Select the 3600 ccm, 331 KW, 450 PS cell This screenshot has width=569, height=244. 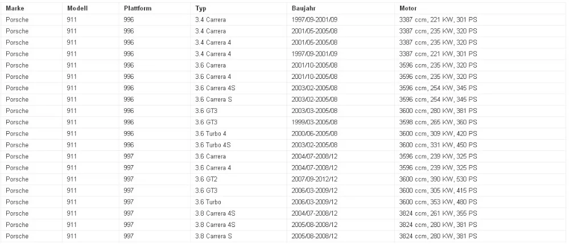pos(438,145)
